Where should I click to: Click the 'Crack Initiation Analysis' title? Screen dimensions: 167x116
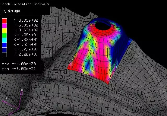(25, 4)
